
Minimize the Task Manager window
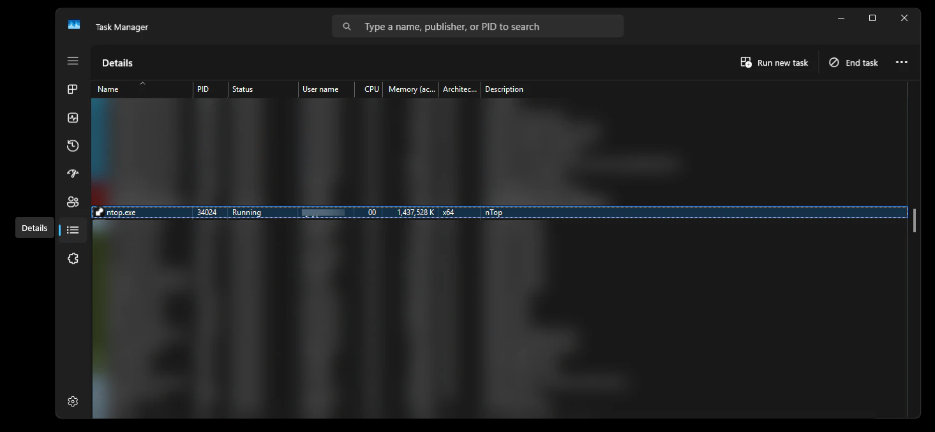coord(842,18)
